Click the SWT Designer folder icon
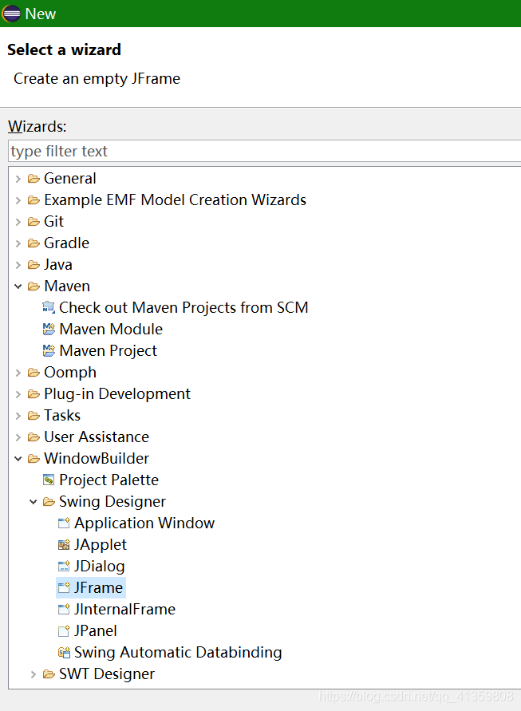 coord(49,674)
